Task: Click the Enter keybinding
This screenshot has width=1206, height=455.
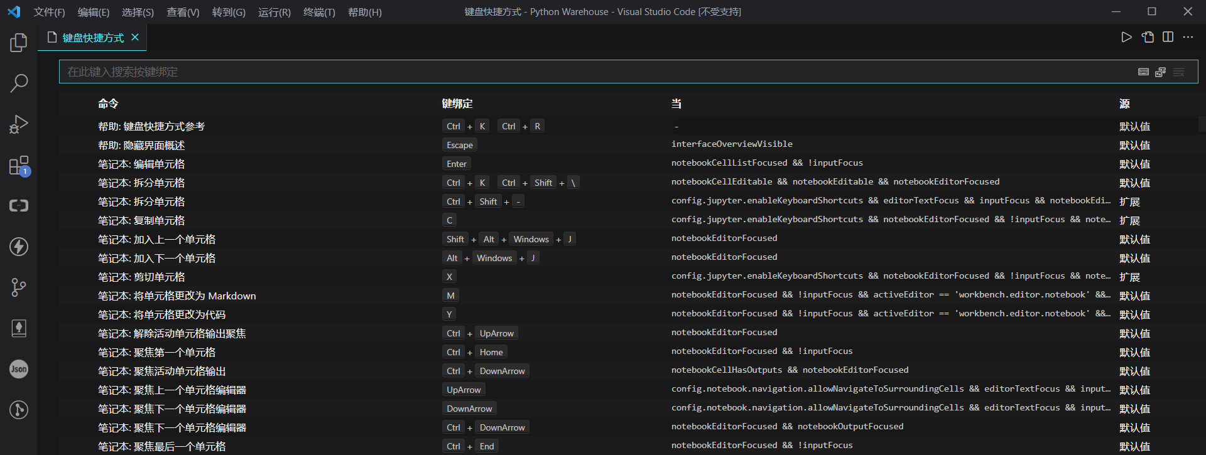Action: tap(457, 164)
